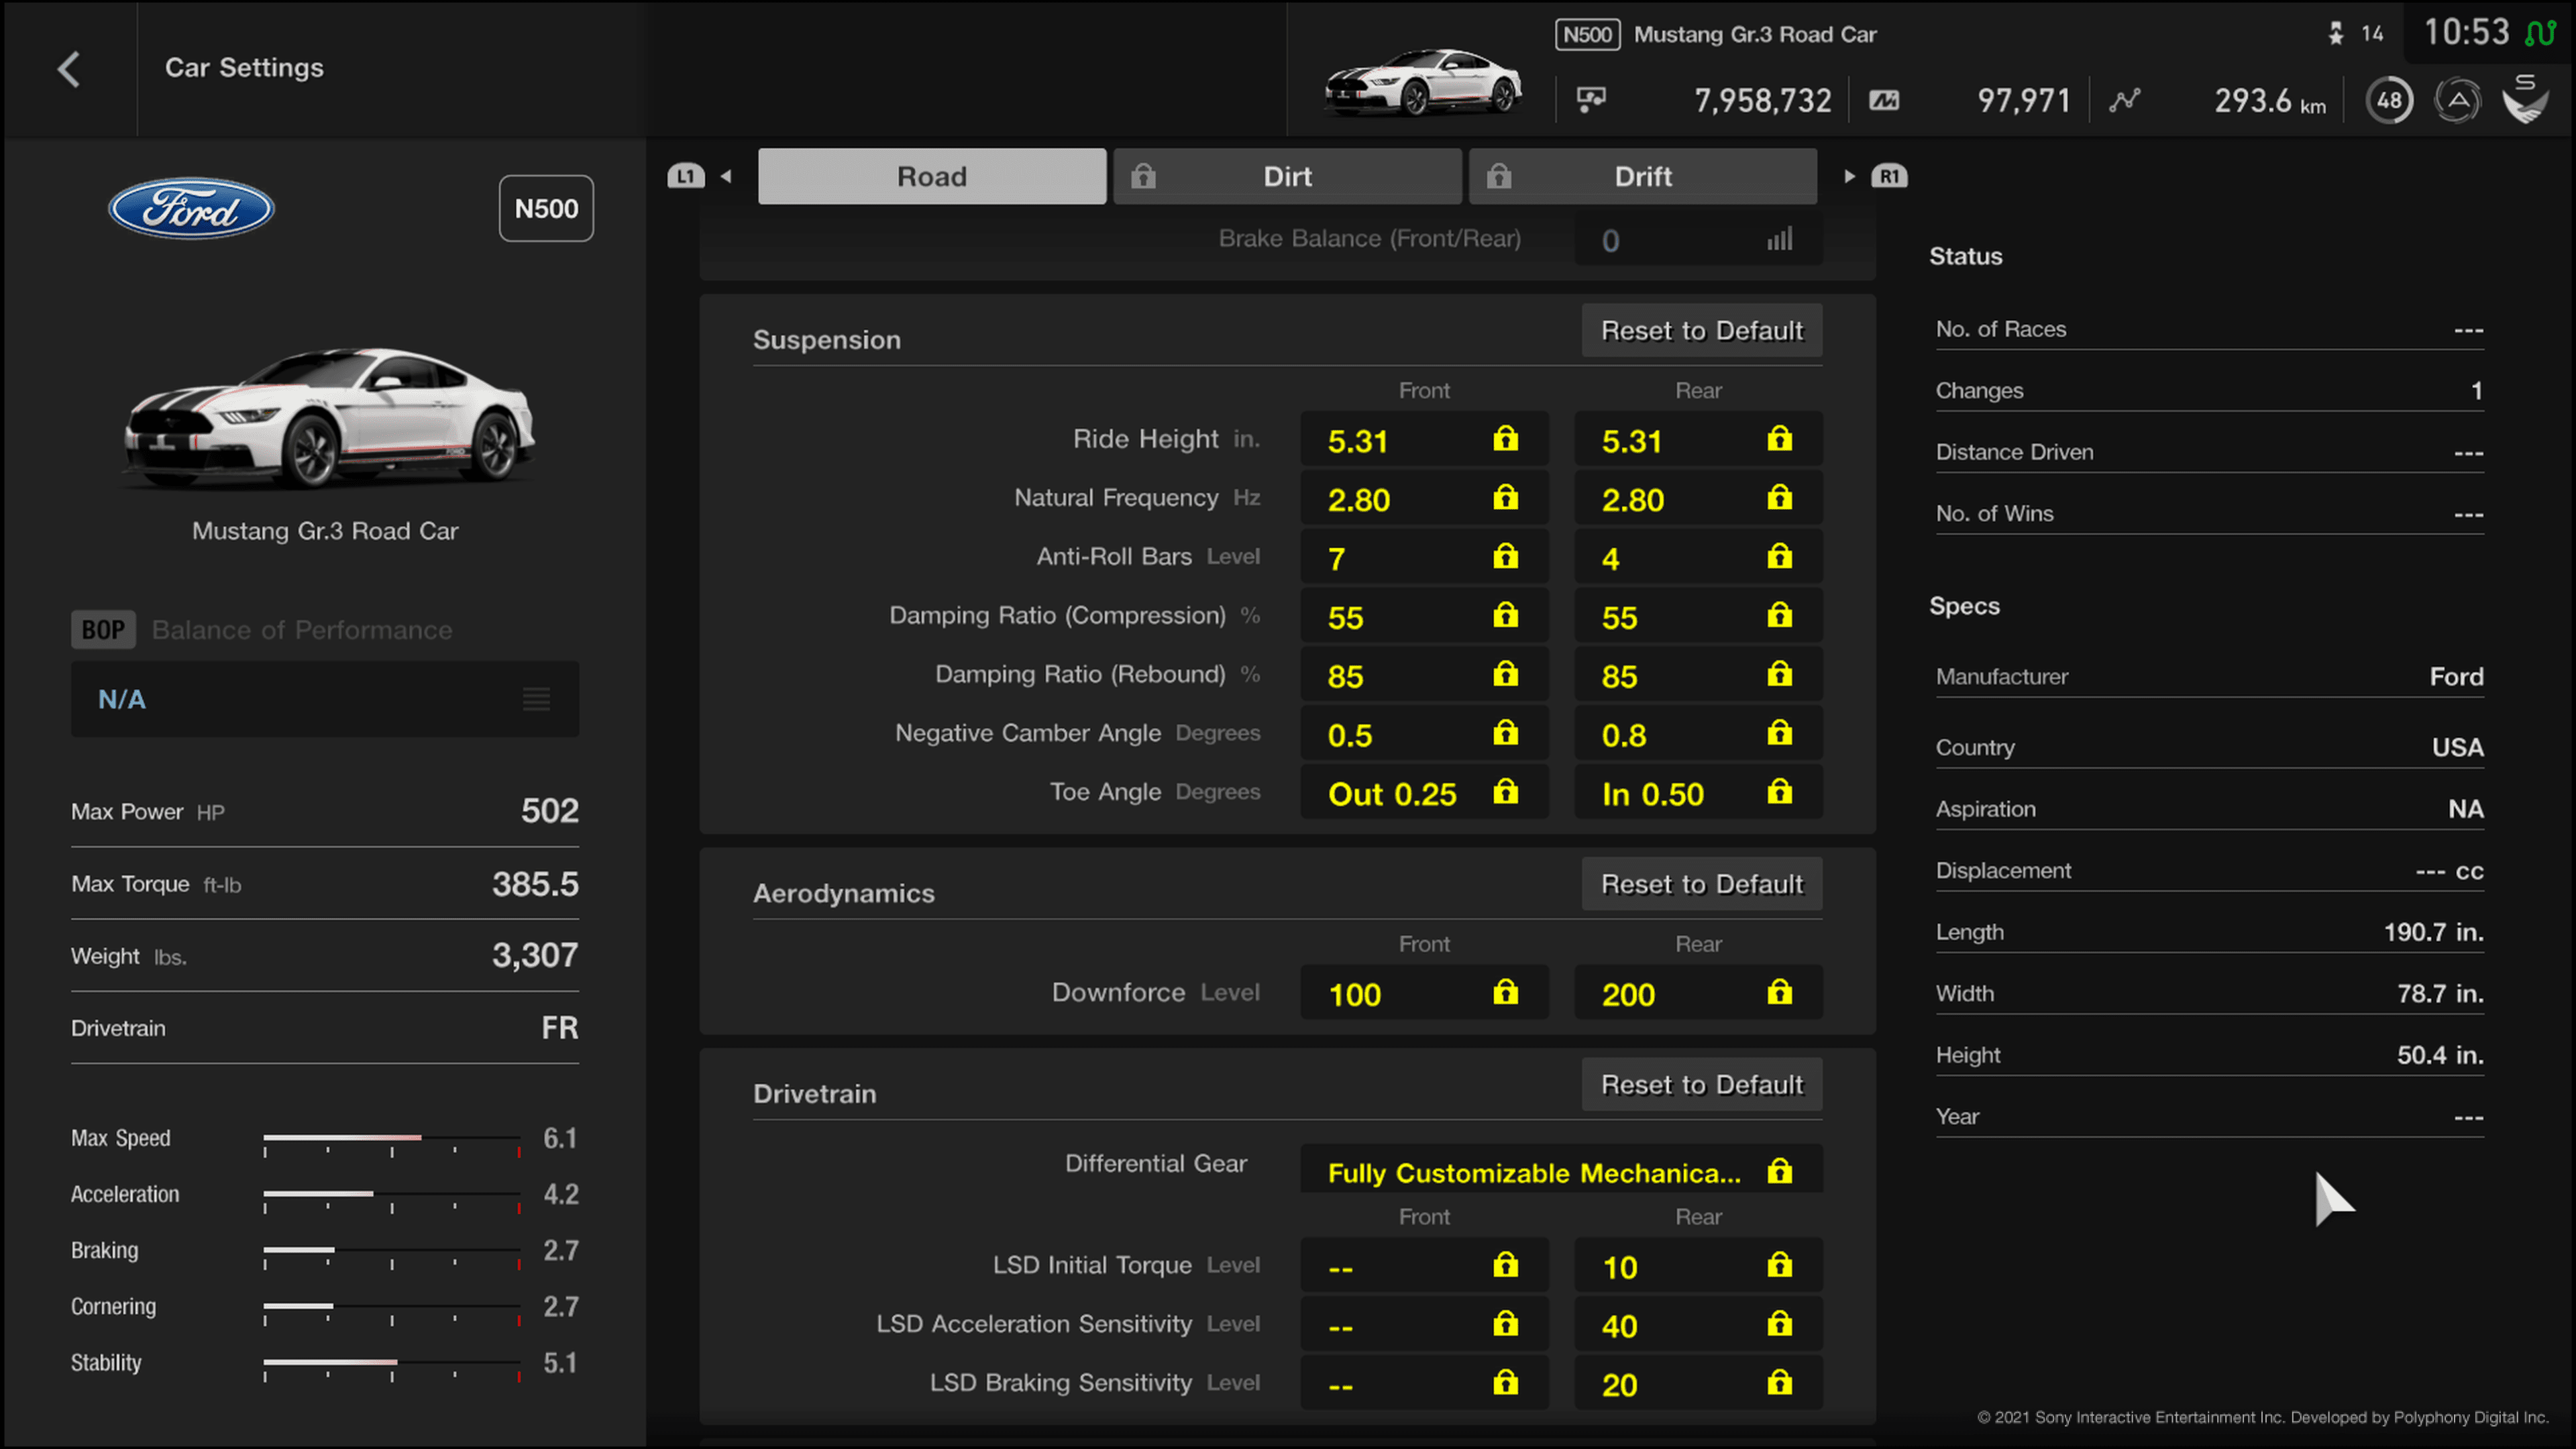Click the lock icon on front Ride Height
The width and height of the screenshot is (2576, 1449).
point(1505,439)
